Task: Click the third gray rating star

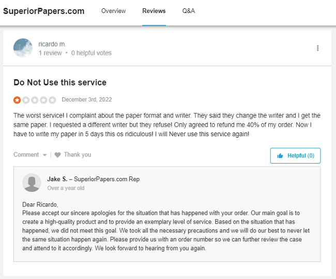Action: 35,100
